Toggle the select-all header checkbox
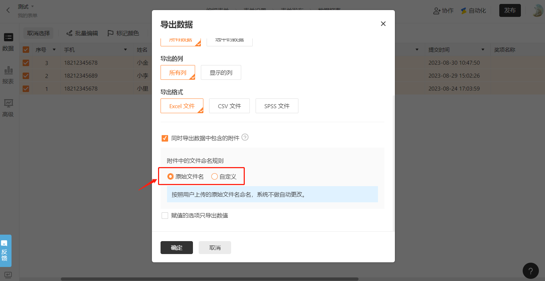Viewport: 545px width, 281px height. [26, 50]
